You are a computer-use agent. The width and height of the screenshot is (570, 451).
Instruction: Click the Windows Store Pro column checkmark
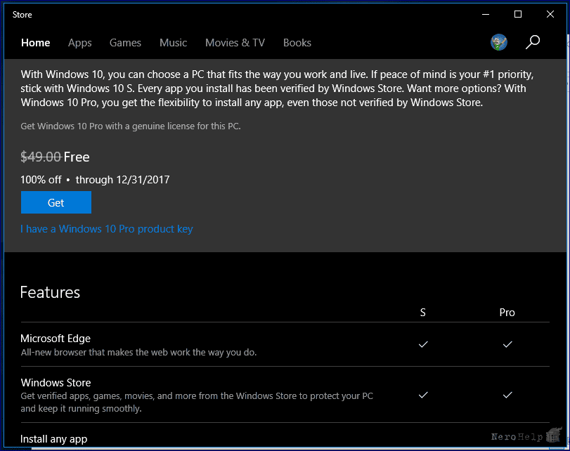(x=507, y=395)
